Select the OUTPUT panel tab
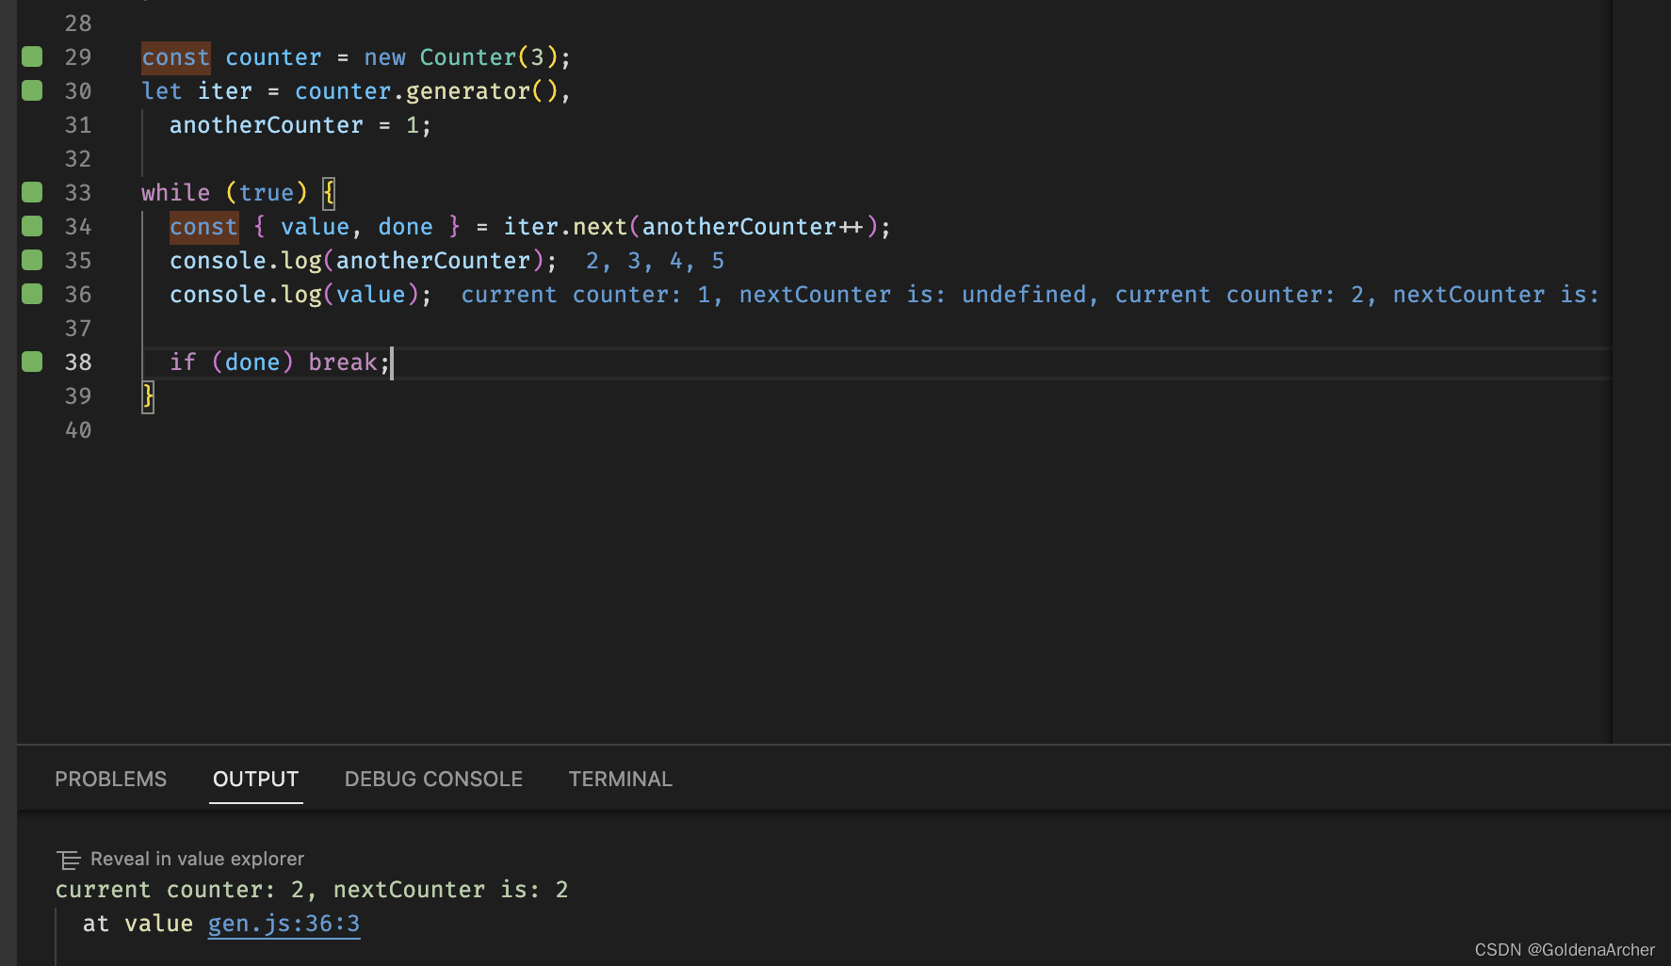1671x966 pixels. tap(255, 780)
